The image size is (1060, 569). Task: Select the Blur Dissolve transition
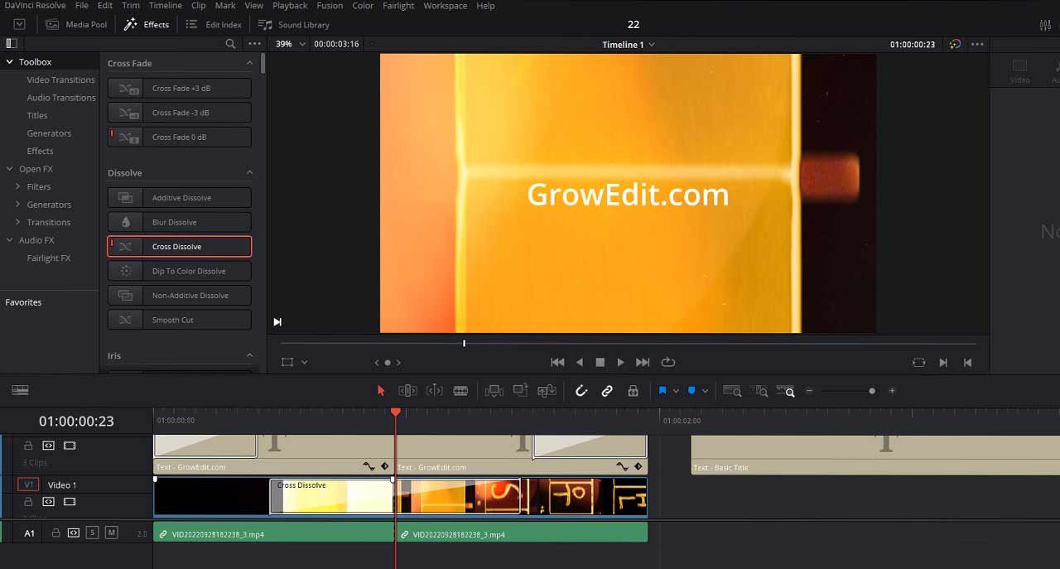(x=180, y=222)
